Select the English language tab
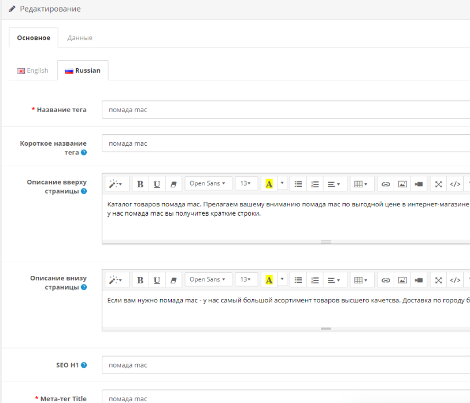Viewport: 470px width, 403px height. (x=32, y=71)
